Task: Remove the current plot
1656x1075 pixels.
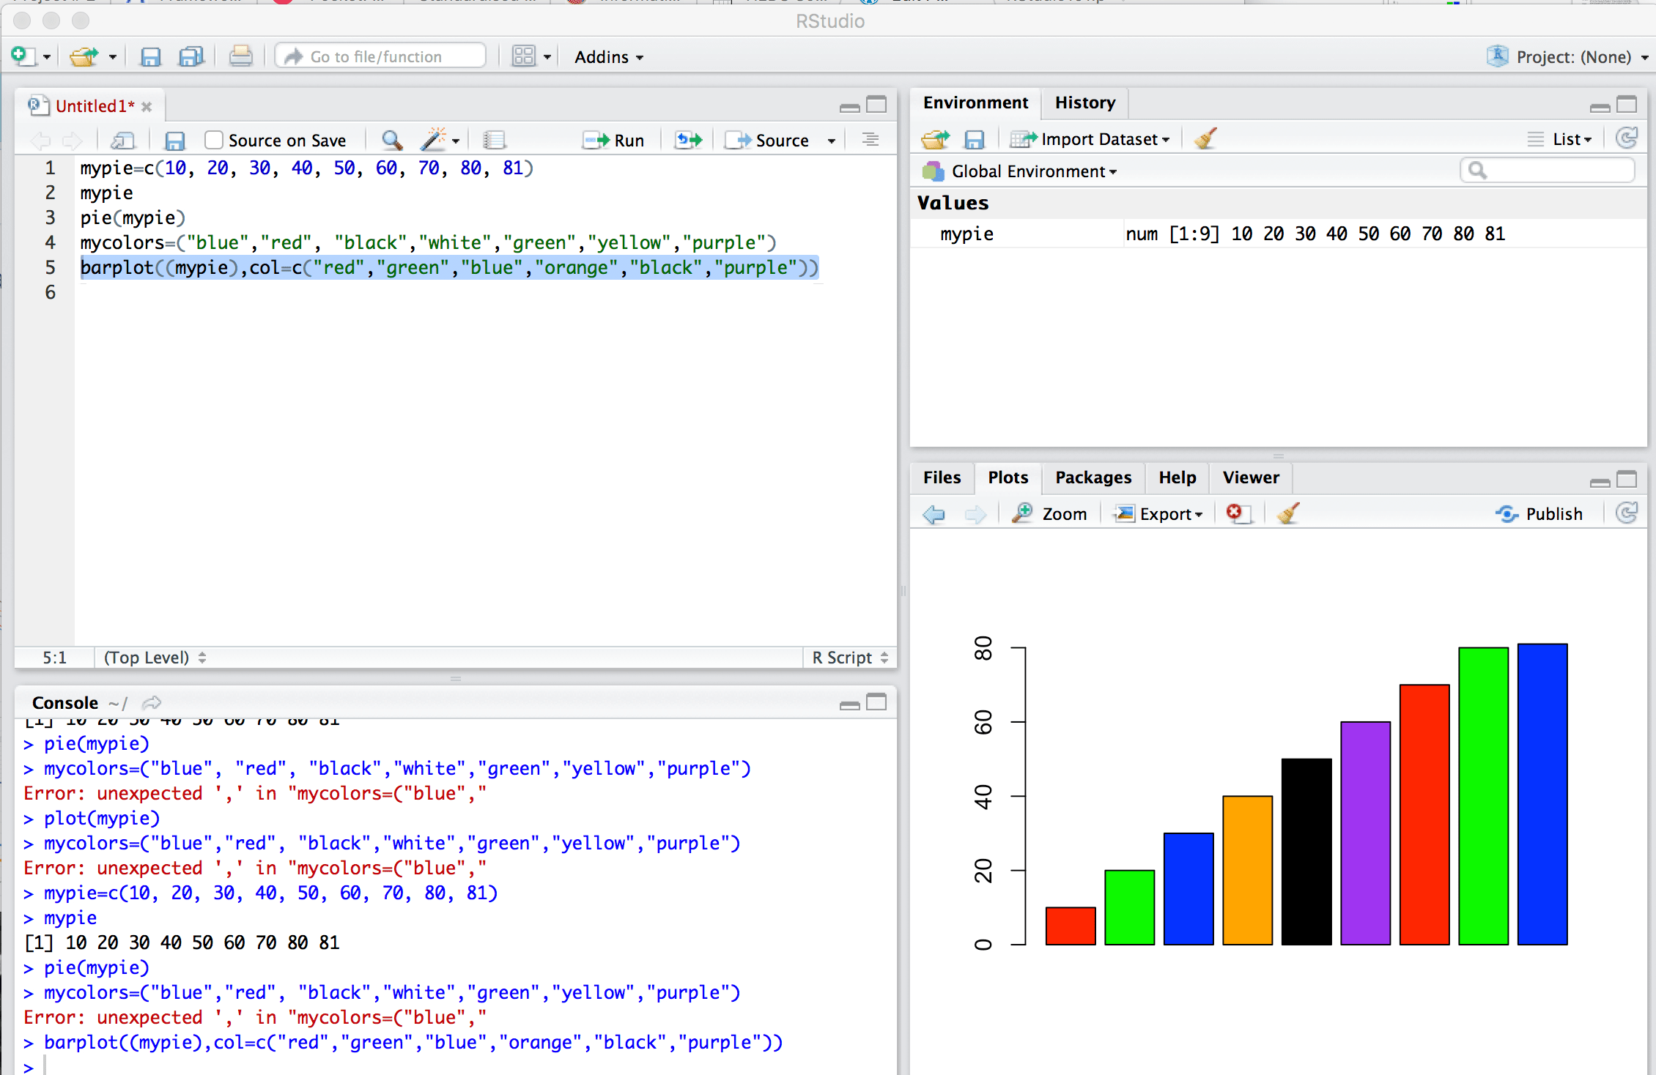Action: (1237, 513)
